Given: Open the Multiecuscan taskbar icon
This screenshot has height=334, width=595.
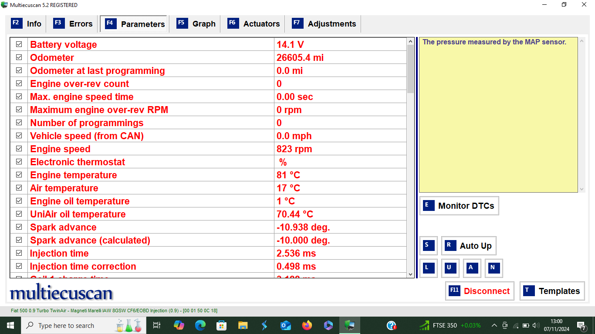Looking at the screenshot, I should pyautogui.click(x=350, y=325).
